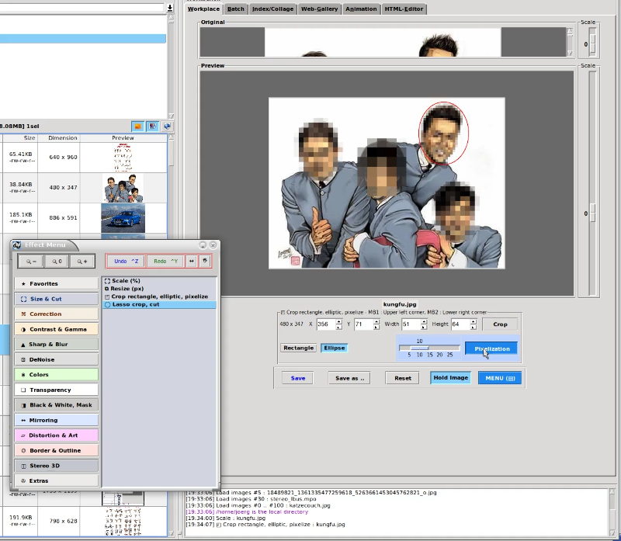Click the globe icon above the file list
This screenshot has width=621, height=541.
click(x=167, y=127)
